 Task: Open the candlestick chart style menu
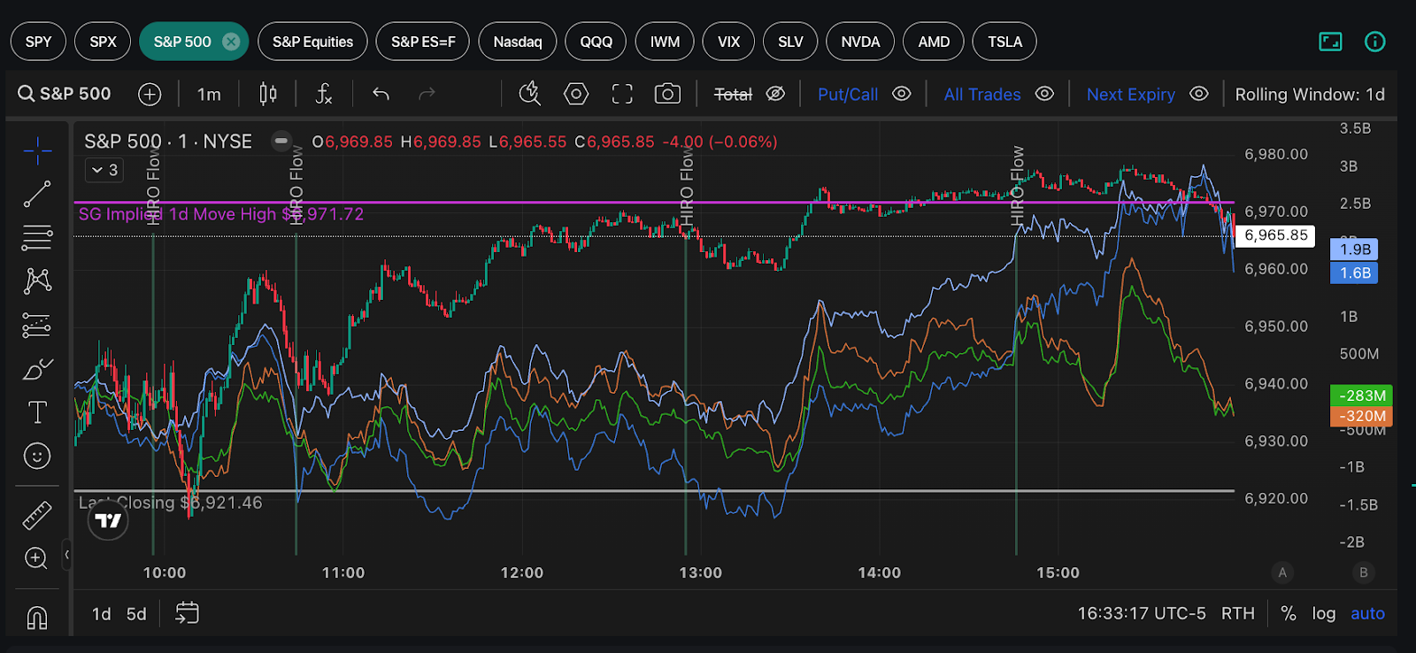[x=268, y=94]
